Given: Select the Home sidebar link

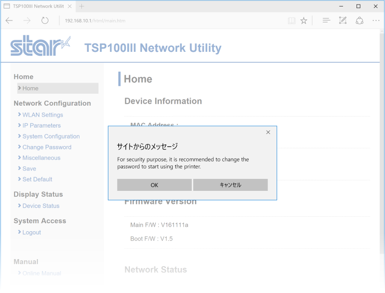Looking at the screenshot, I should point(58,88).
